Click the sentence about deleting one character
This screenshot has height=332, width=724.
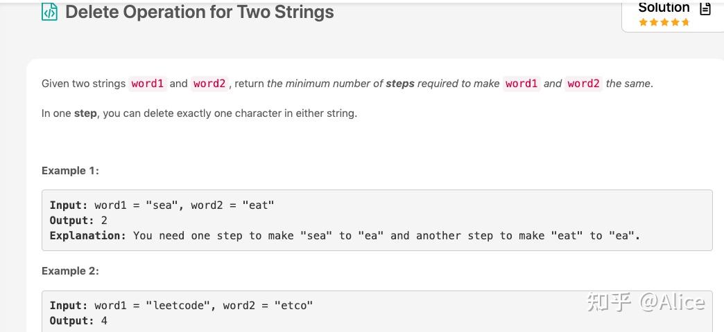pos(200,113)
